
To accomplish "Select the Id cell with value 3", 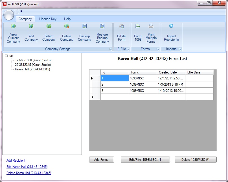I will coord(115,91).
